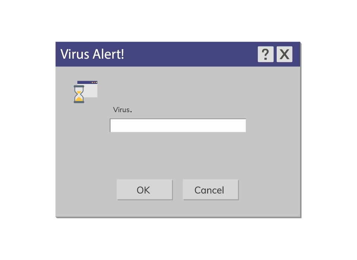
Task: Click the period after the Virus label
Action: pyautogui.click(x=131, y=112)
